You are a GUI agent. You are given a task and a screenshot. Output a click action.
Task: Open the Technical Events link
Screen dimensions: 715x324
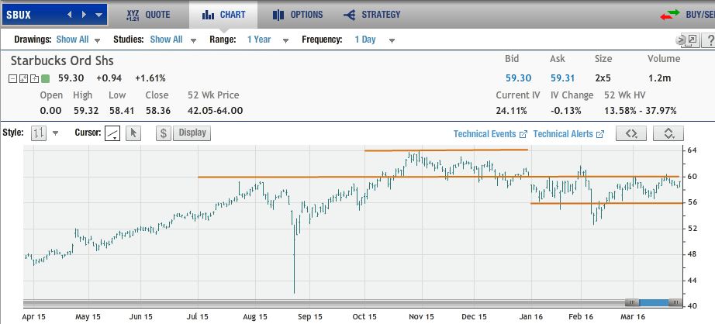pos(490,134)
